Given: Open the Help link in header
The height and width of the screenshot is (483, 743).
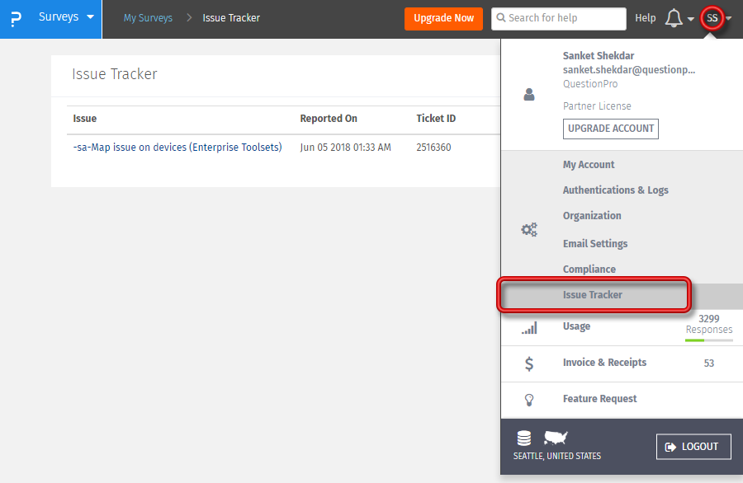Looking at the screenshot, I should (645, 18).
